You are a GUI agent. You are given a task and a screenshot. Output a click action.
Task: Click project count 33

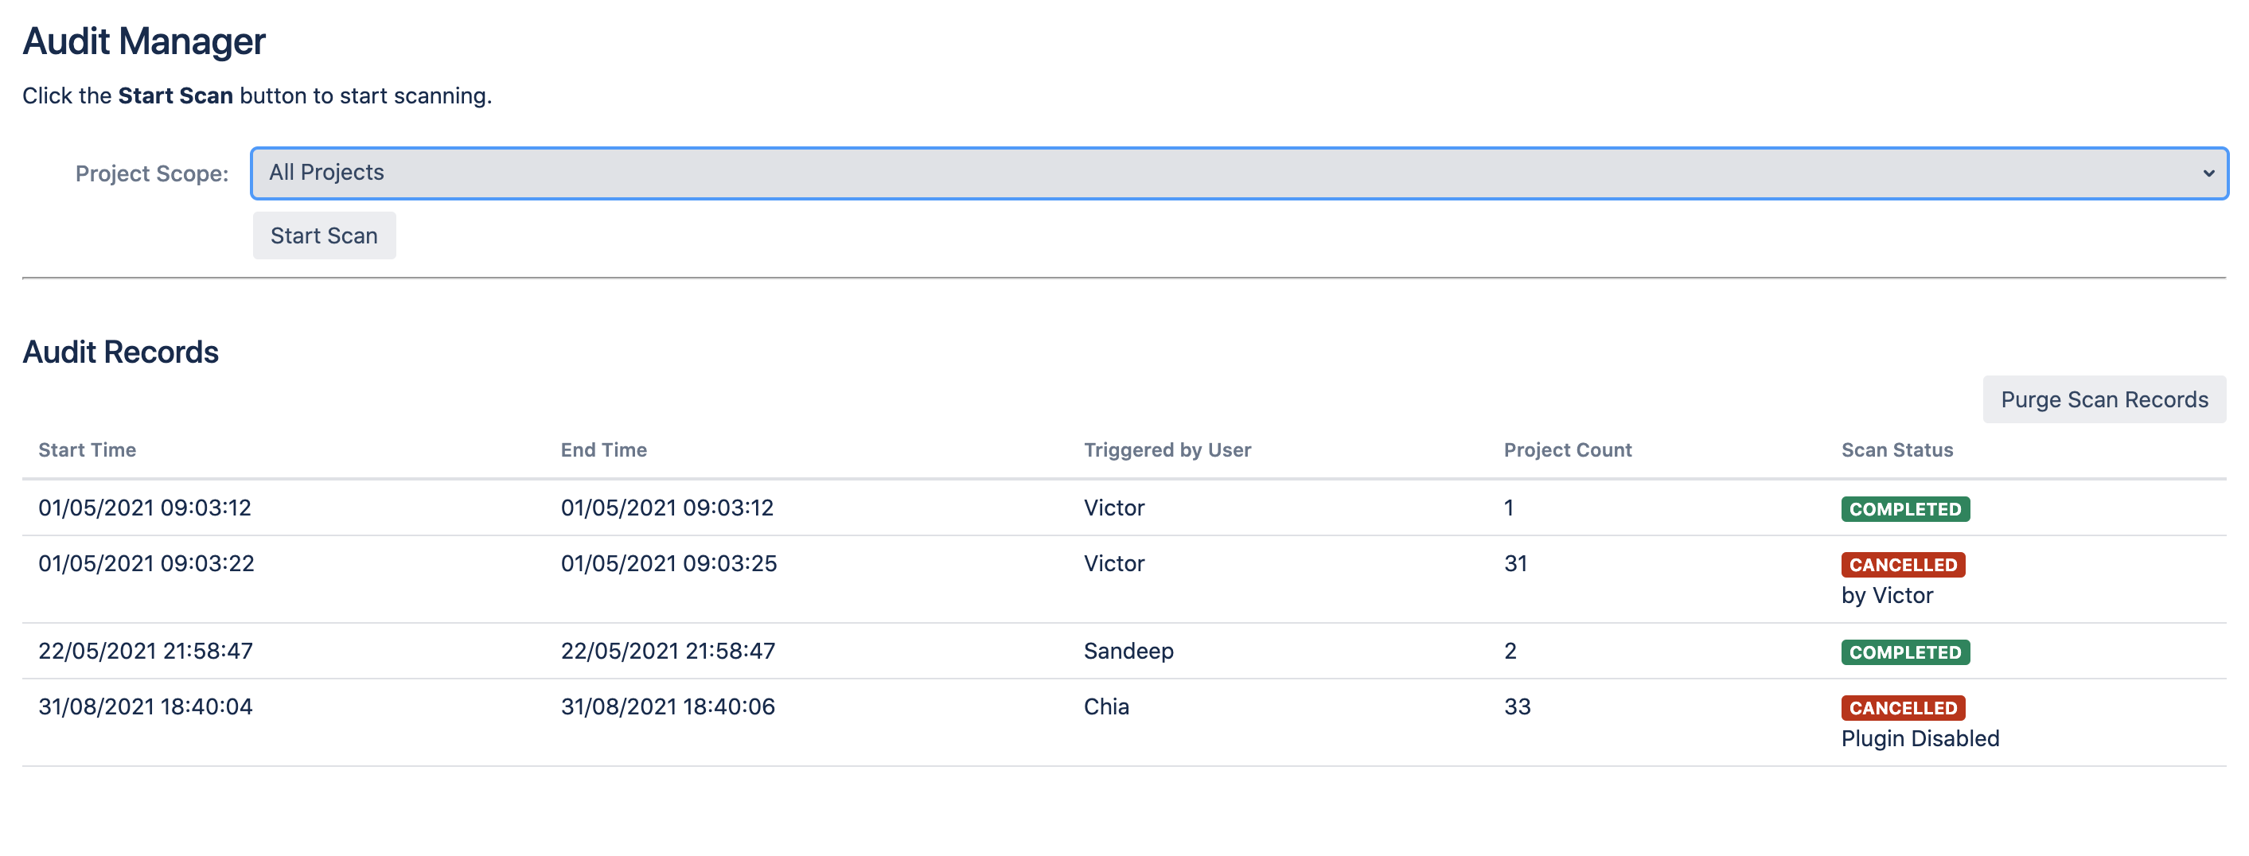1517,706
